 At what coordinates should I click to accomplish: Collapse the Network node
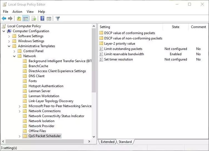pos(14,56)
